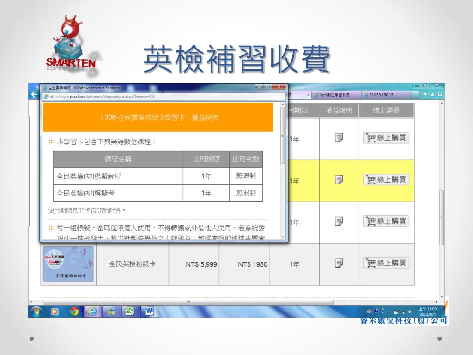Minimize the 巨匠美語學院 popup window
Image resolution: width=473 pixels, height=355 pixels.
pyautogui.click(x=260, y=86)
